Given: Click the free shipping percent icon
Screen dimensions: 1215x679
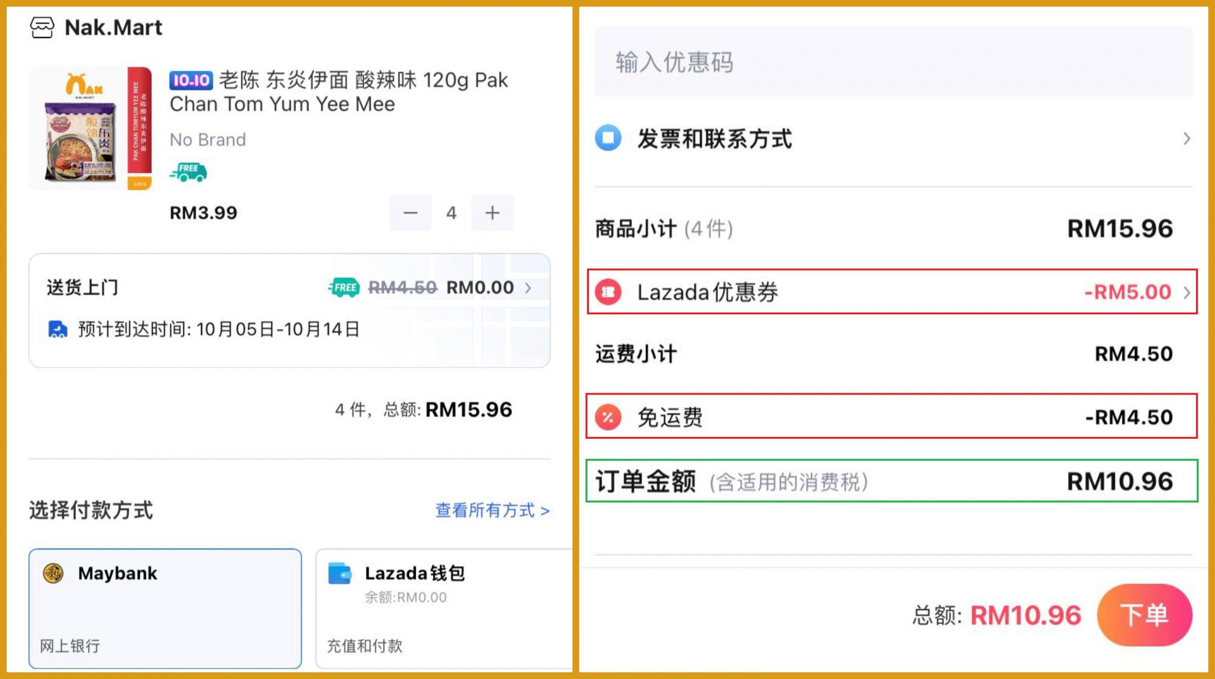Looking at the screenshot, I should pos(608,417).
